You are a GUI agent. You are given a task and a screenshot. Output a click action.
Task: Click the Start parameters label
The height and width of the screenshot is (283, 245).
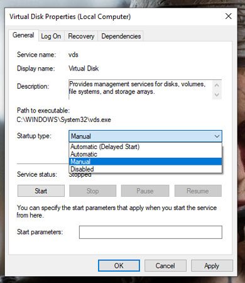pos(40,232)
